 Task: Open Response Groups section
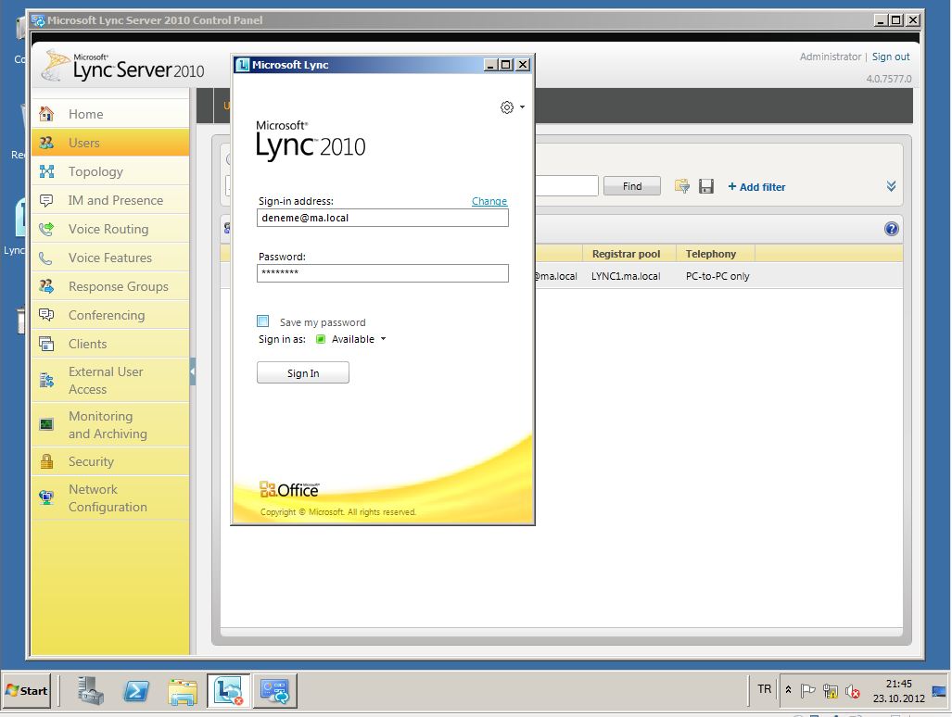pyautogui.click(x=110, y=286)
